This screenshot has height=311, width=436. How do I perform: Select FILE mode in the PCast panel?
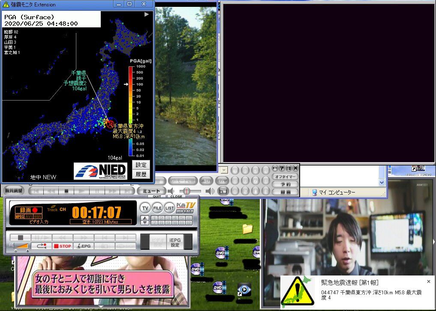tap(157, 208)
